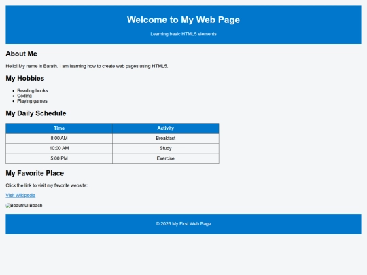
Task: Select the '8:00 AM' table cell
Action: (59, 139)
